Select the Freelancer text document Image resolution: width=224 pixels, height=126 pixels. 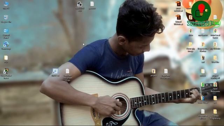point(203,114)
